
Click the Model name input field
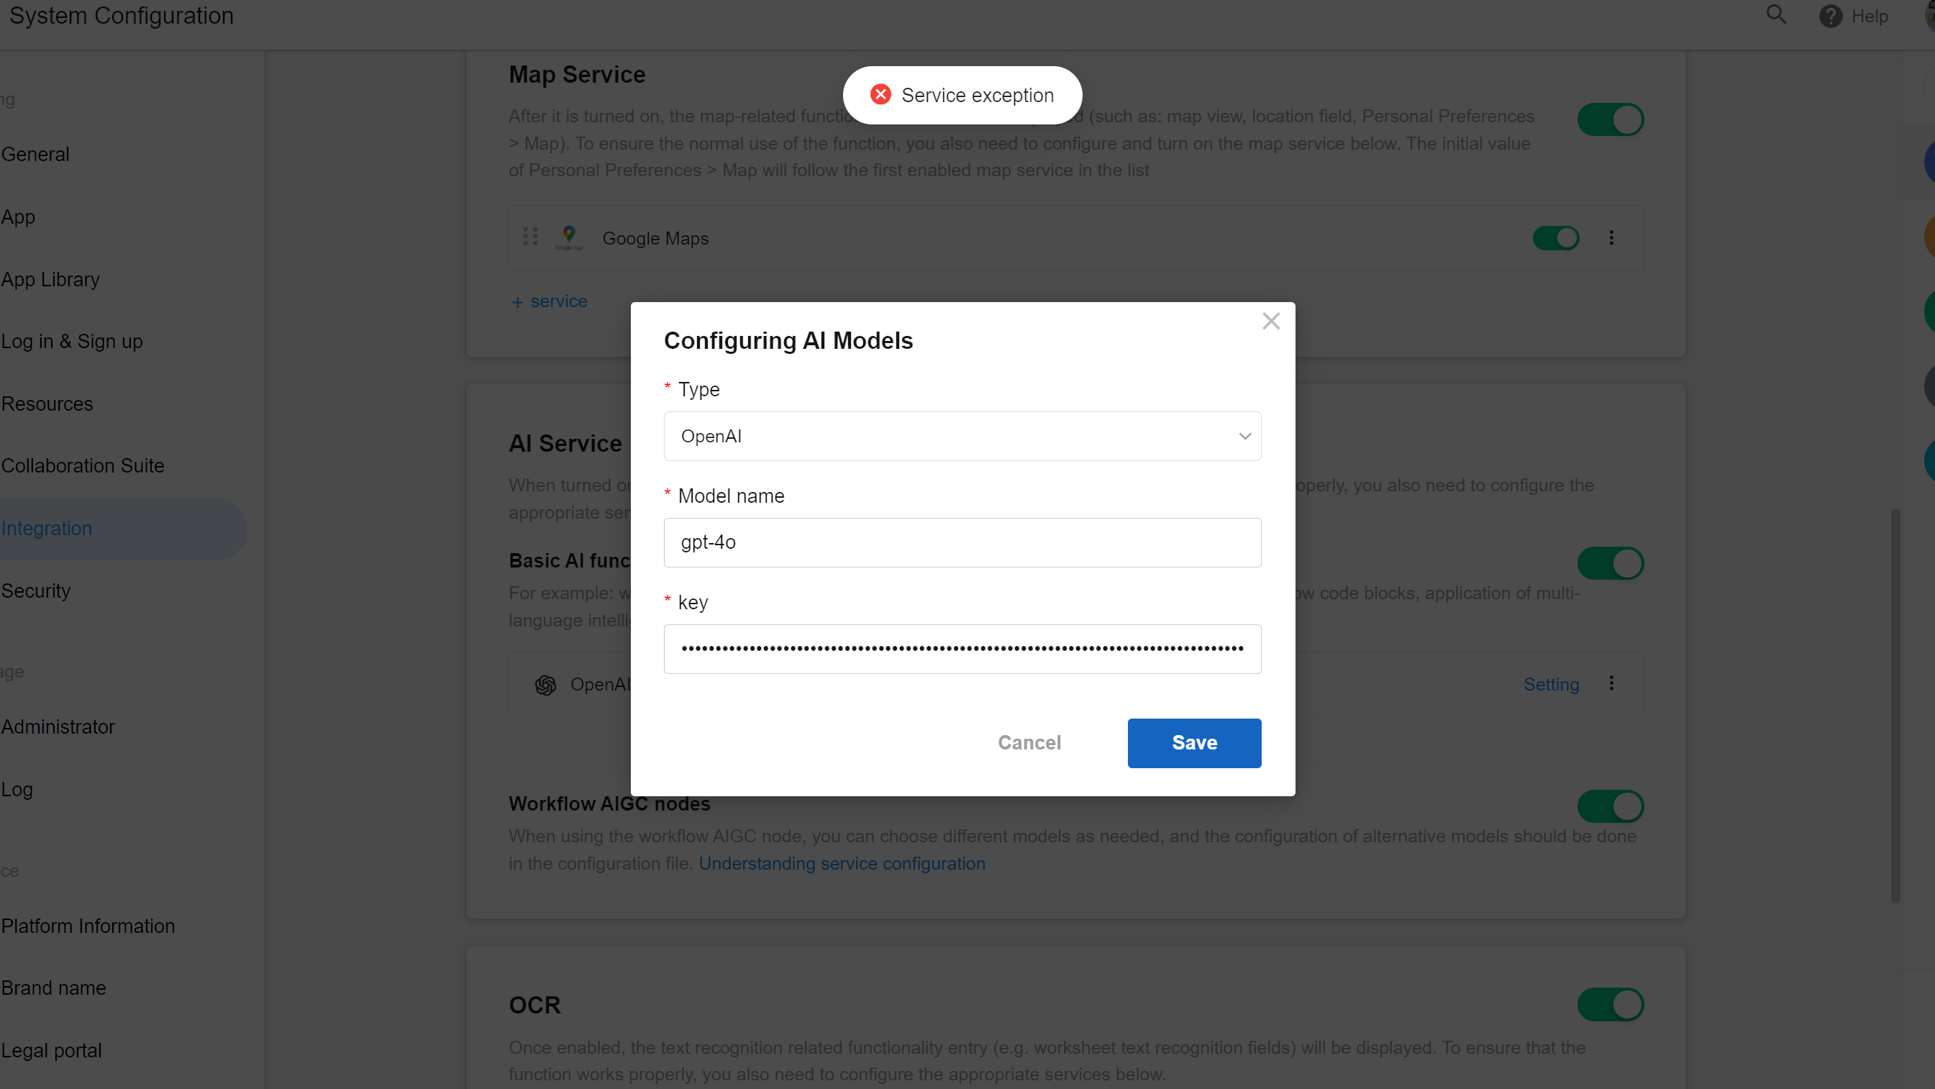962,542
